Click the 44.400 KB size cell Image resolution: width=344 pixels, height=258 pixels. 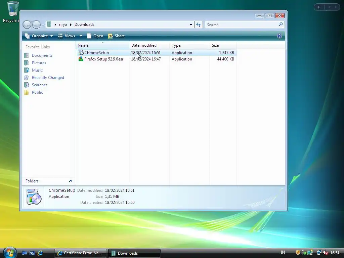pyautogui.click(x=225, y=59)
